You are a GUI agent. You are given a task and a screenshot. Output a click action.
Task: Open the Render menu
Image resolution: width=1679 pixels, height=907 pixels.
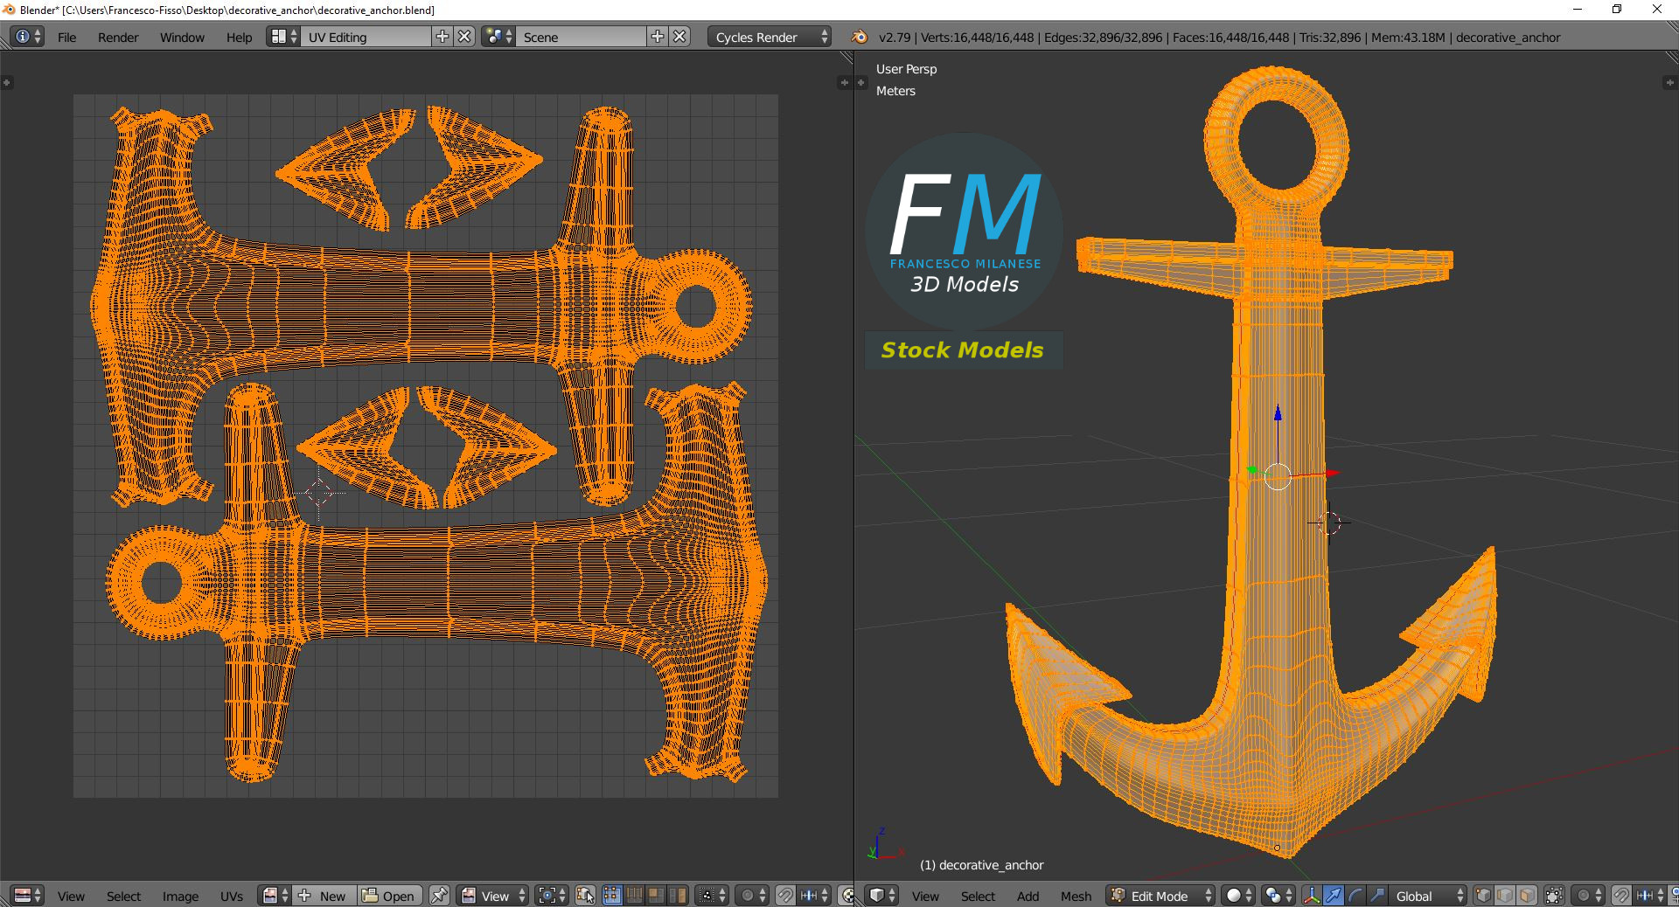pyautogui.click(x=118, y=37)
